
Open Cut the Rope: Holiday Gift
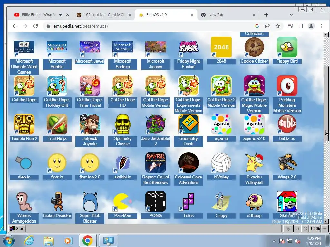tap(57, 86)
